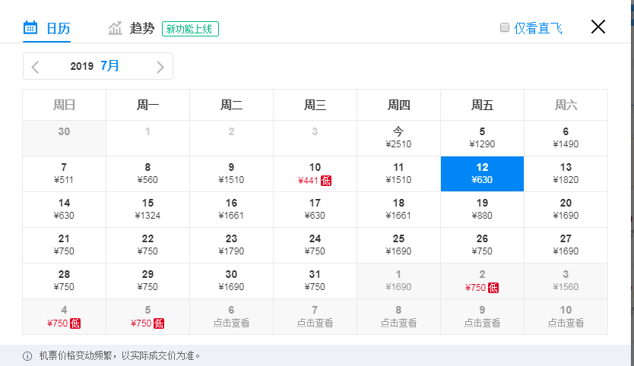Enable the 仅看直飞 checkbox

pos(505,28)
